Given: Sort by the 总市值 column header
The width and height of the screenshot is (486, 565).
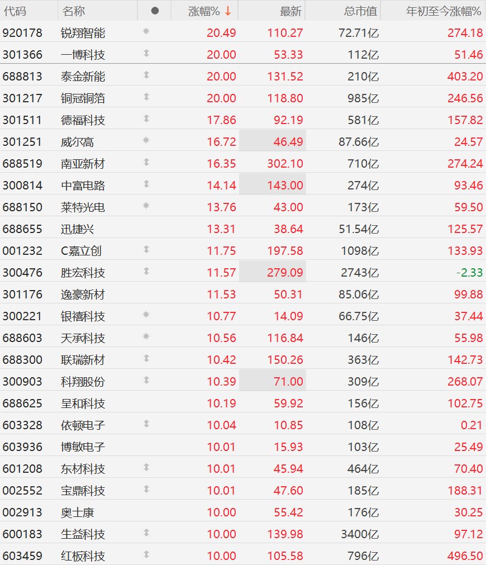Looking at the screenshot, I should [360, 11].
